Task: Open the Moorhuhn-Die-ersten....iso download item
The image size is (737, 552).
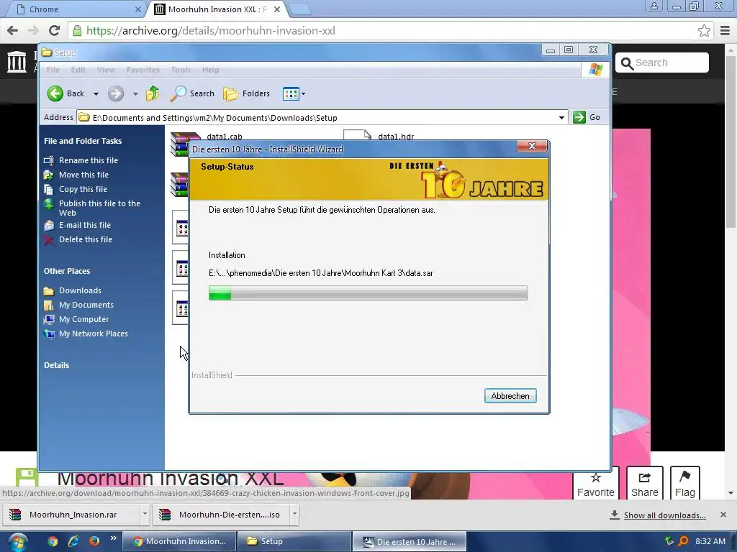Action: tap(222, 515)
